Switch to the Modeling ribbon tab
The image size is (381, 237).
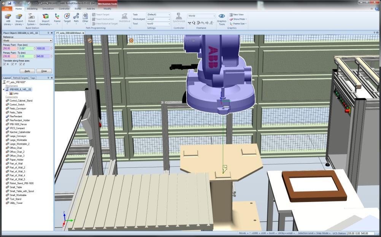(32, 8)
